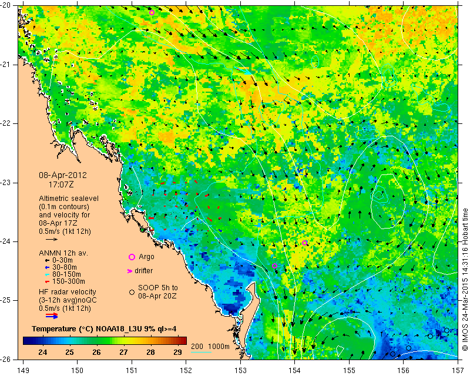Click the latitude axis label -23

point(6,183)
